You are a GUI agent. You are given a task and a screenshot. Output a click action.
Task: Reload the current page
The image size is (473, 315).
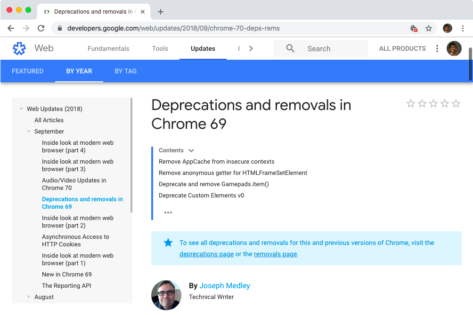(x=41, y=28)
